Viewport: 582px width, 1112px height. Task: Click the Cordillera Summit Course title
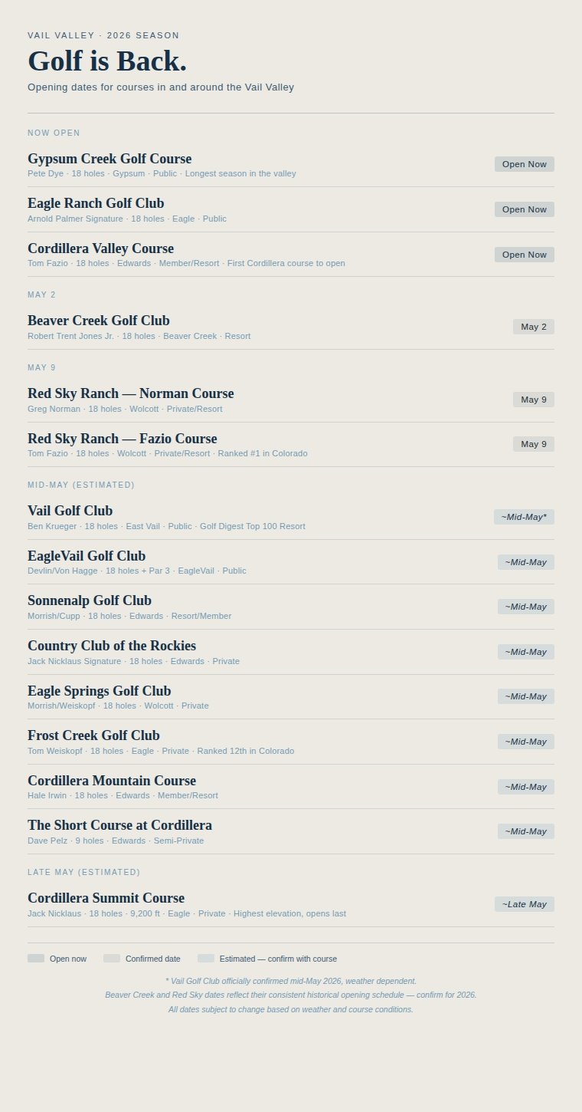pyautogui.click(x=106, y=898)
